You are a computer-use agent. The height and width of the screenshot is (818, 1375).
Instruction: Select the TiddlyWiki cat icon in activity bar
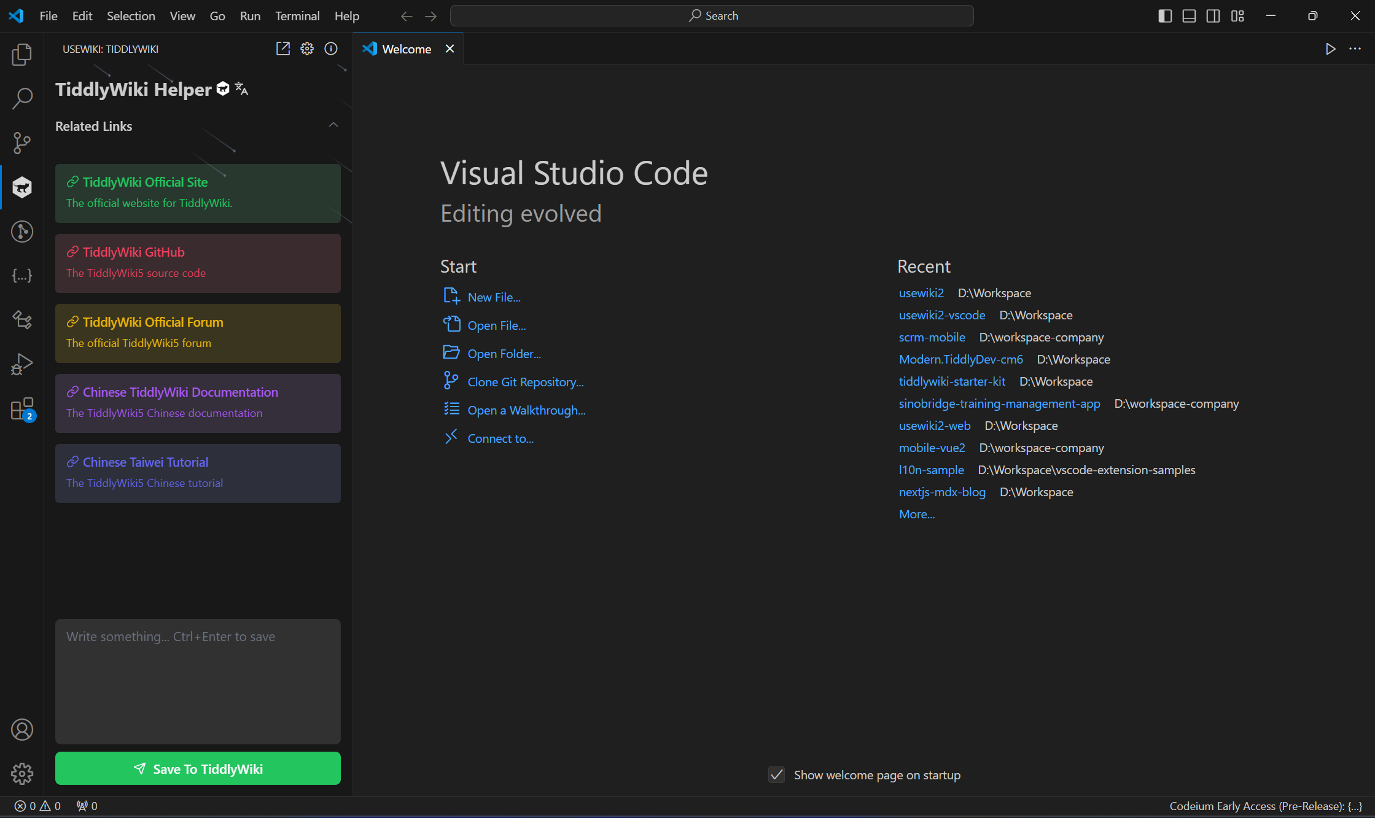[x=22, y=187]
